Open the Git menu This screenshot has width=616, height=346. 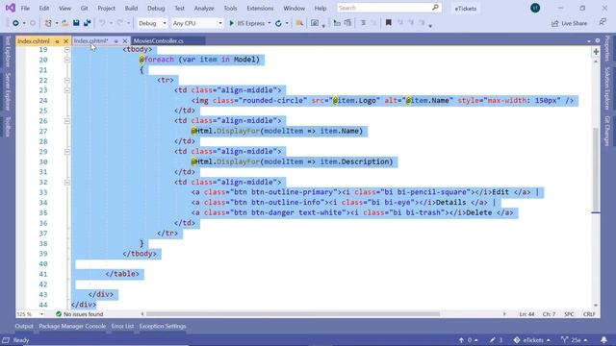(84, 9)
